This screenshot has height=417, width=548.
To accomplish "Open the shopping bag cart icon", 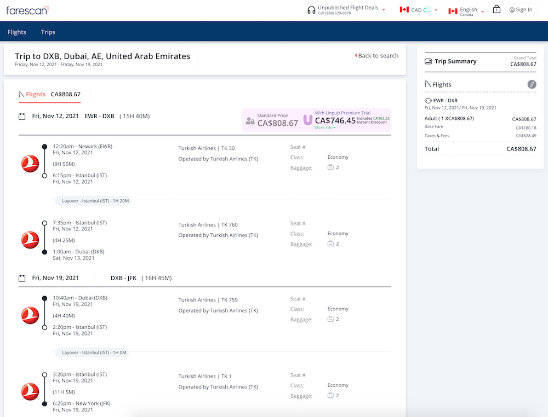I will point(496,9).
